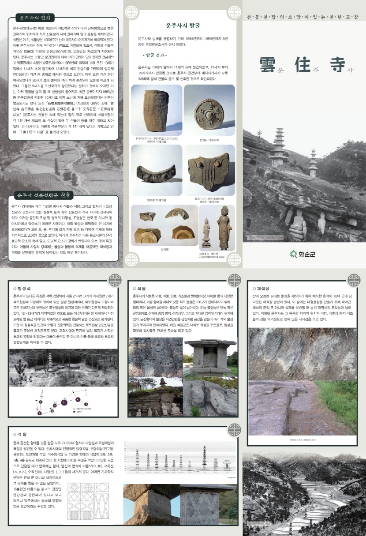Select the 운주사 석불석탑군 현황 heading label
Image resolution: width=366 pixels, height=536 pixels.
43,195
